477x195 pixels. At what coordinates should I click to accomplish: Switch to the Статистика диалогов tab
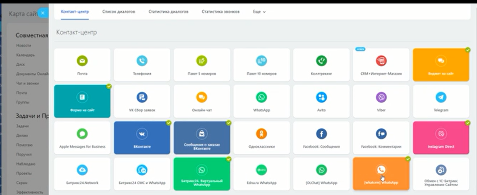[x=169, y=12]
